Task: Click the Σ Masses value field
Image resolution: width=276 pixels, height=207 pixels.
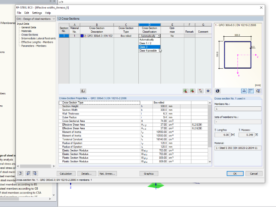Action: click(247, 135)
